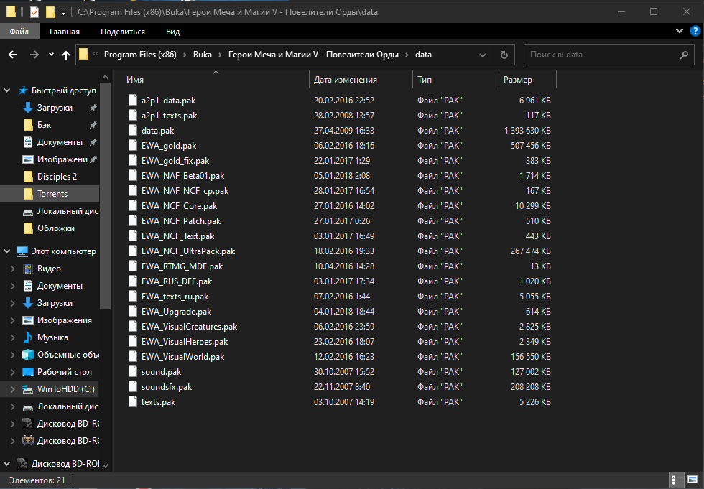This screenshot has width=704, height=489.
Task: Select soundsfx.pak file name
Action: pos(167,387)
